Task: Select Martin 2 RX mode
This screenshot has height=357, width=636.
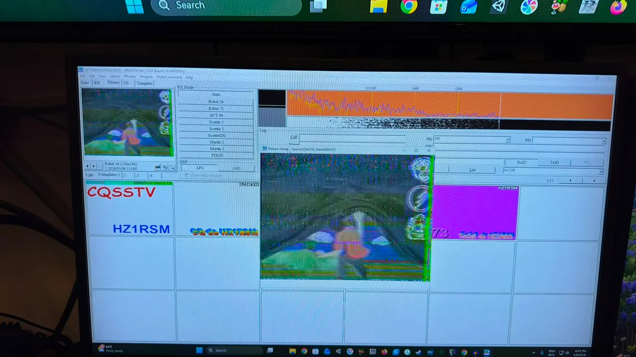Action: click(x=216, y=149)
